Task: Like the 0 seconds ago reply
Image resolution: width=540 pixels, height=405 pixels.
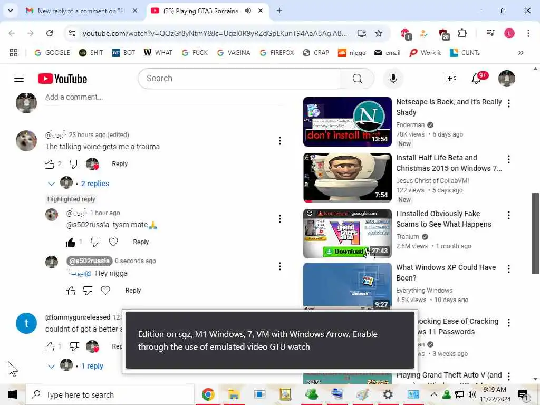Action: pyautogui.click(x=71, y=291)
